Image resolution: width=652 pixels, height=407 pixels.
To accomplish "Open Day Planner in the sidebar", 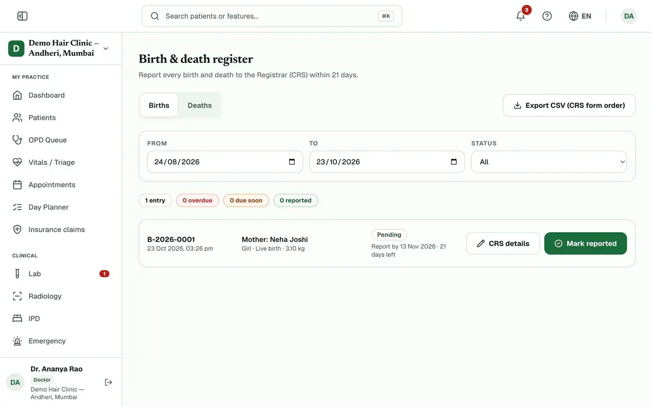I will [61, 207].
